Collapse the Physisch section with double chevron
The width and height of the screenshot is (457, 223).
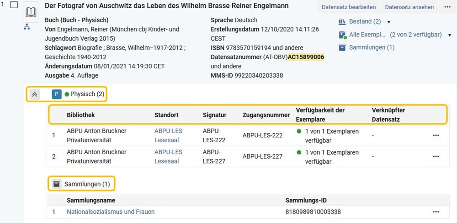[35, 94]
